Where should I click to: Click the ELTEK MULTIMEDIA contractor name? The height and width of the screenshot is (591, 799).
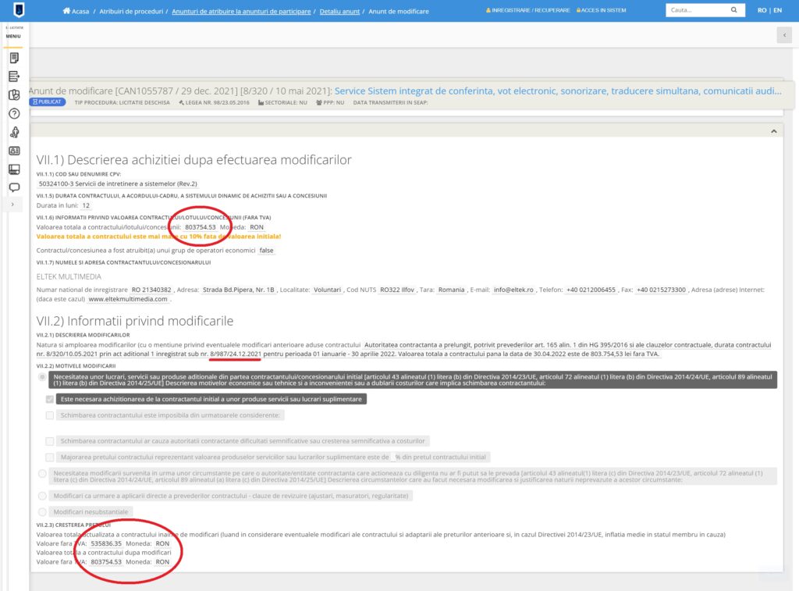pos(69,276)
